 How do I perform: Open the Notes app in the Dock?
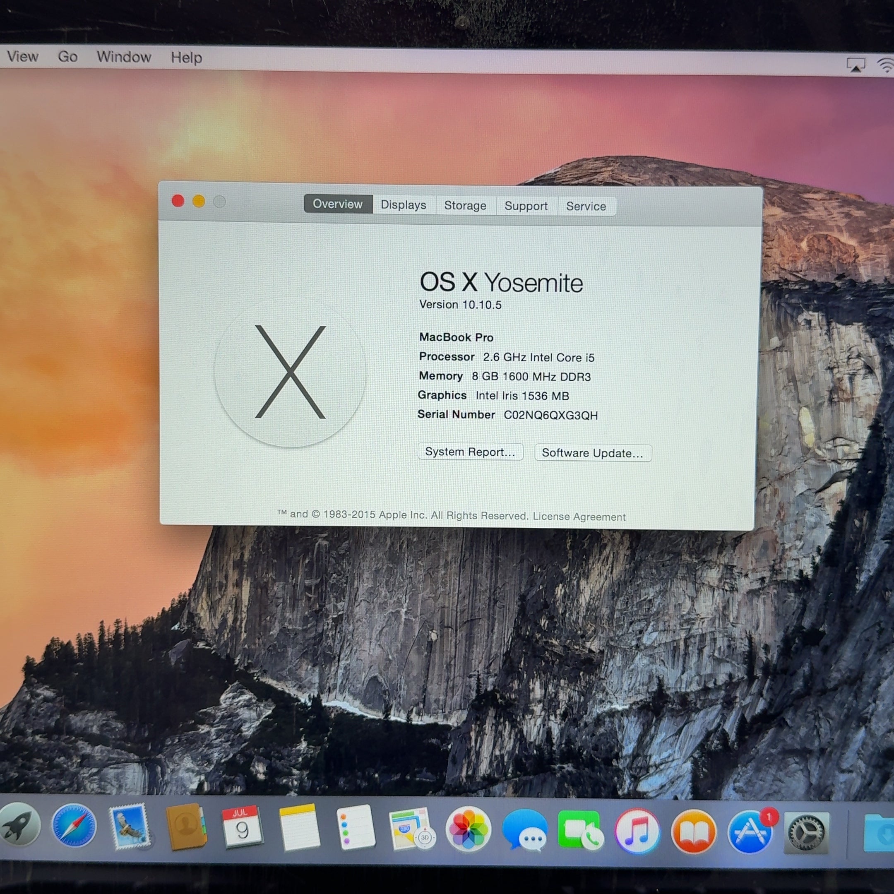click(299, 827)
